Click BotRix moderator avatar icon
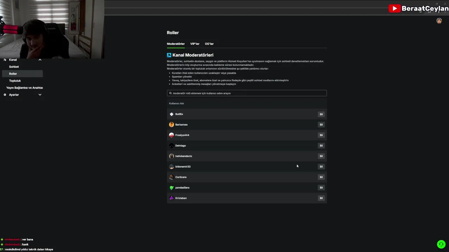The height and width of the screenshot is (252, 449). [x=172, y=114]
